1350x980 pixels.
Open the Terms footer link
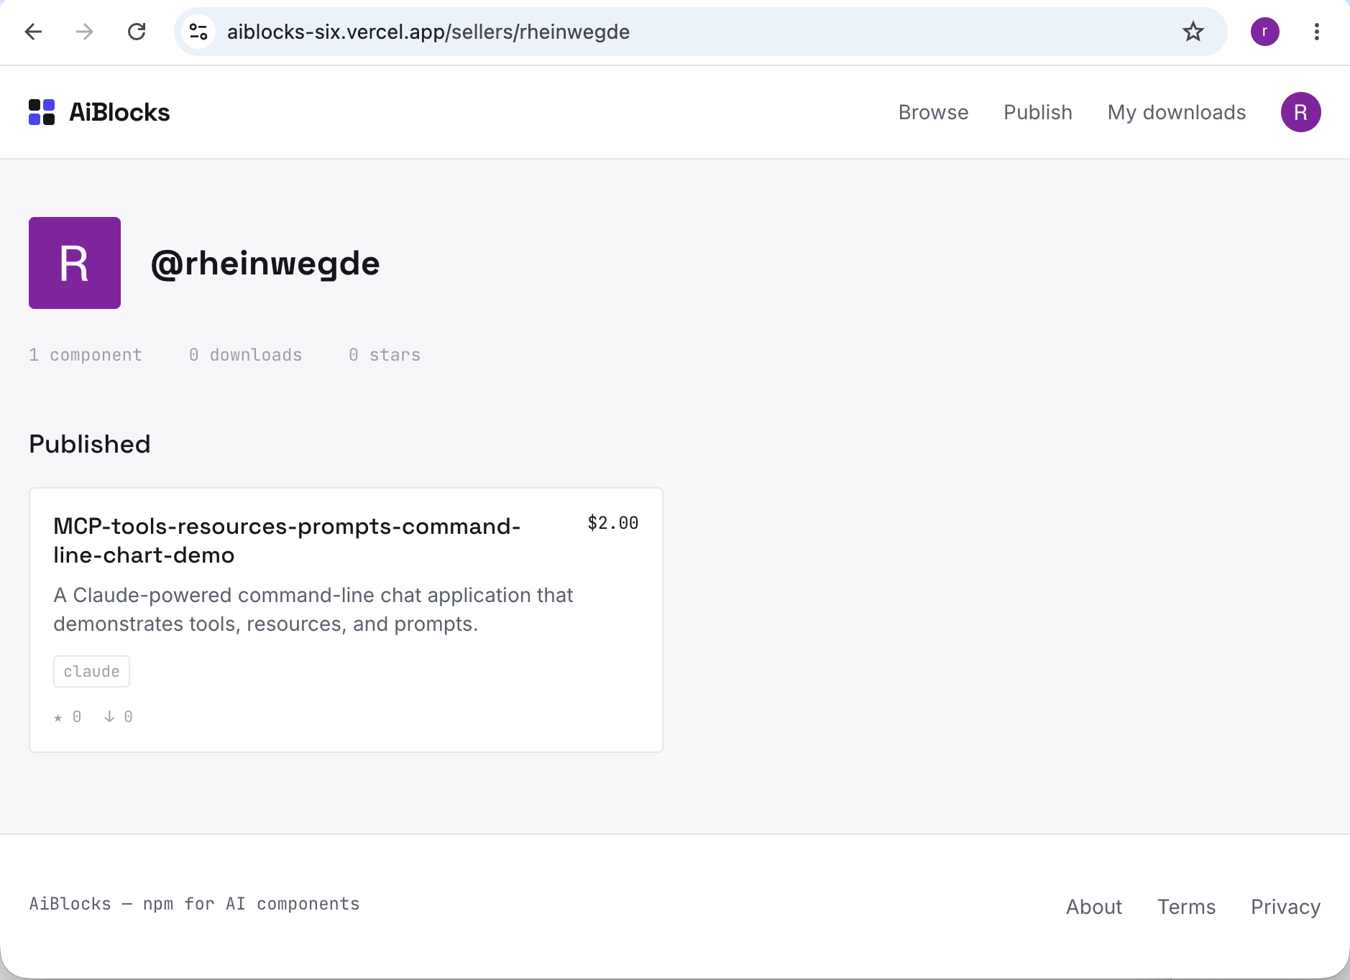coord(1186,907)
